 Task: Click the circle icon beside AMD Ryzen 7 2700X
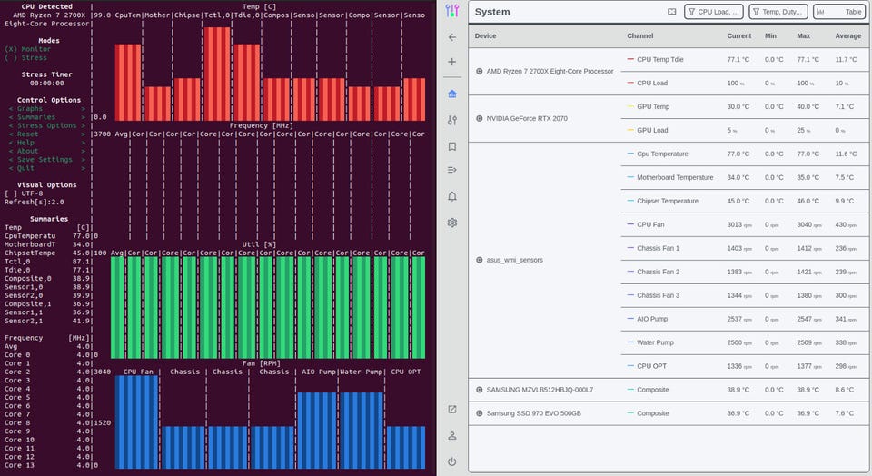tap(480, 71)
